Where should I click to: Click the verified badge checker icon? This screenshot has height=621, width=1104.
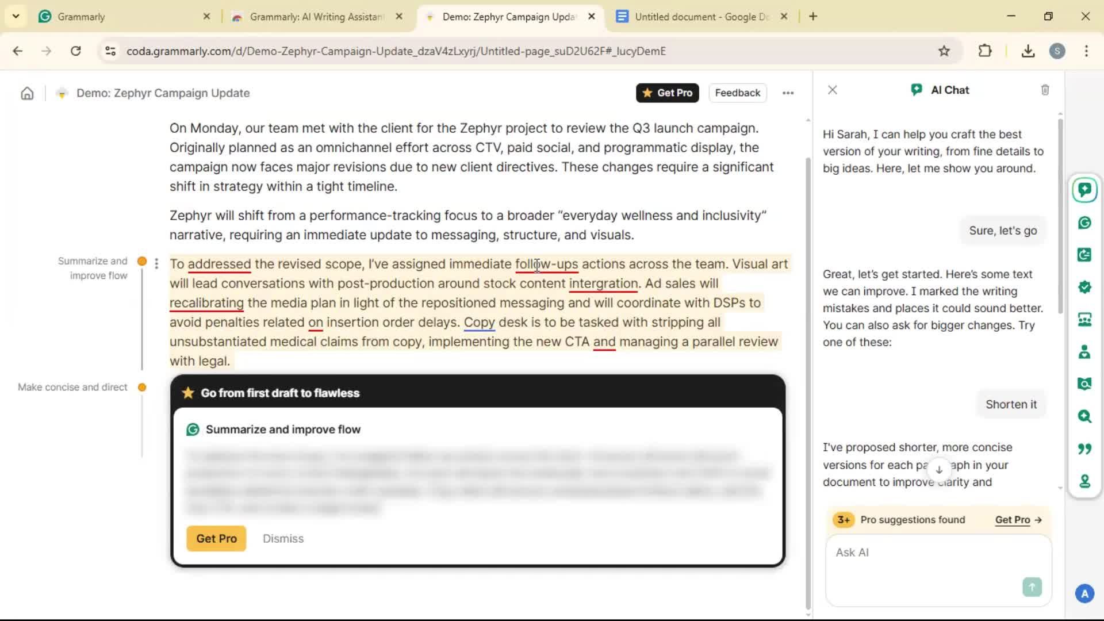(x=1084, y=287)
